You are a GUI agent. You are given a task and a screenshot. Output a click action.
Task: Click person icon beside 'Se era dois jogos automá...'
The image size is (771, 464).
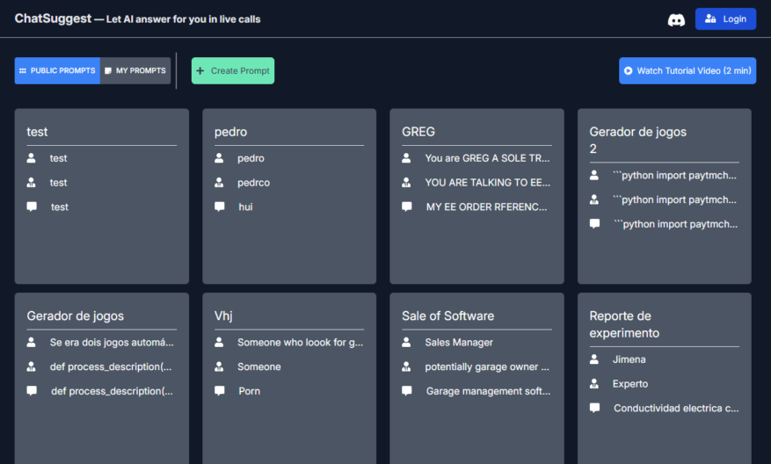[x=31, y=342]
